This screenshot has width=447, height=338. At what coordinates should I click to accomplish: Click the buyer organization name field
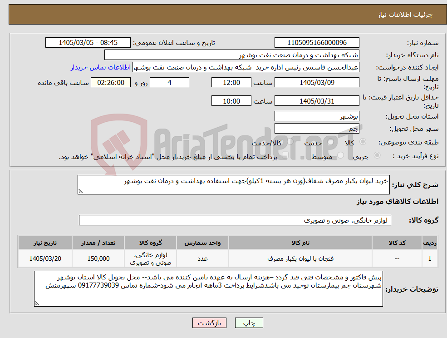click(232, 55)
